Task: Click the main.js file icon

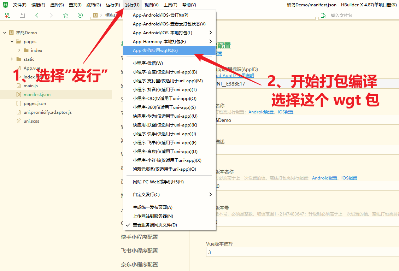Action: [19, 86]
